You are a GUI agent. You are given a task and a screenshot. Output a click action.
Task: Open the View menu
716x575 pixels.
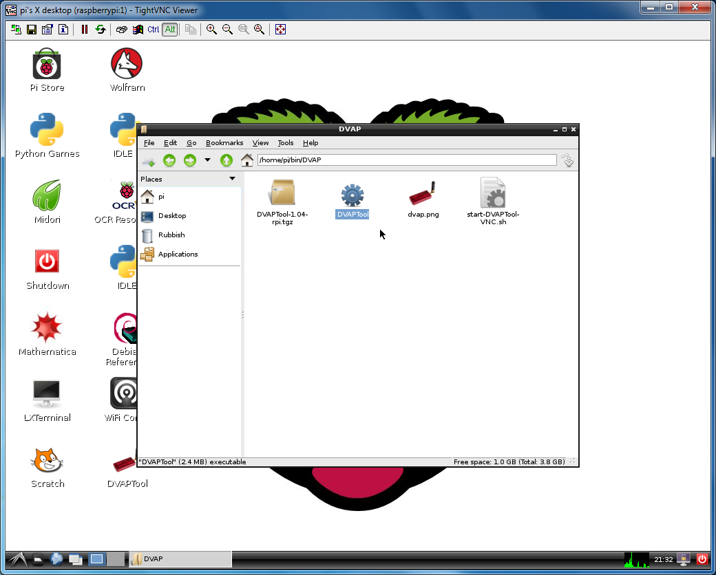(260, 143)
